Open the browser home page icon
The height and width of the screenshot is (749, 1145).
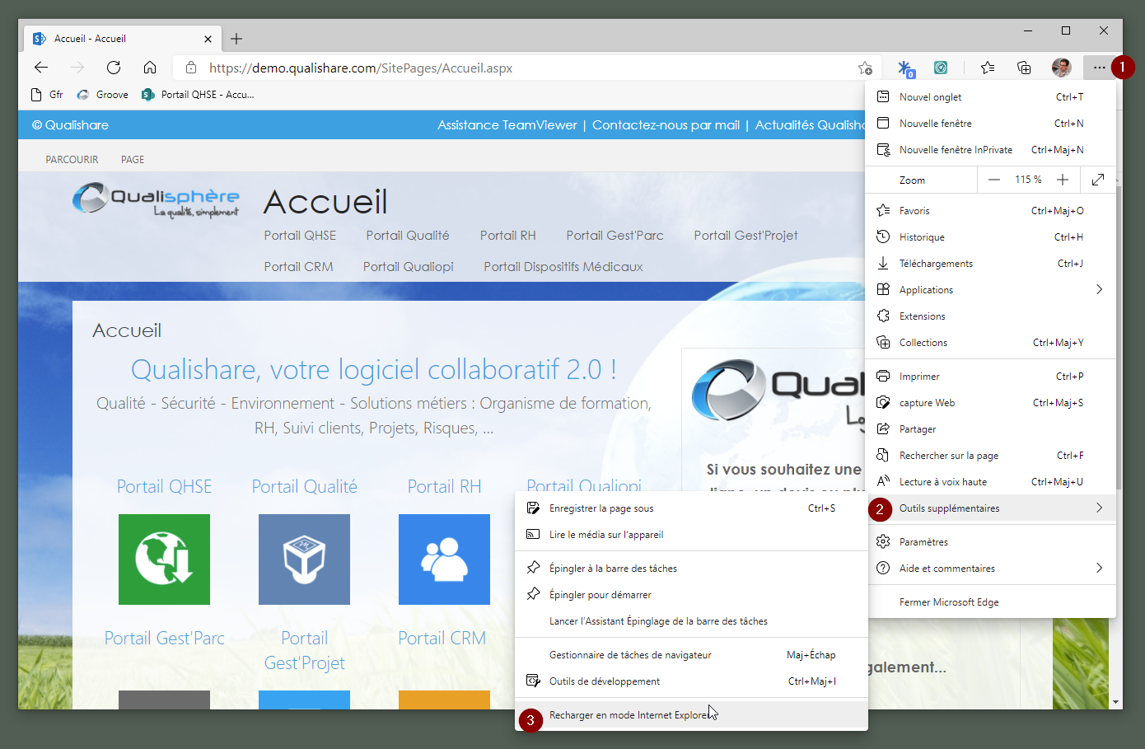click(150, 68)
